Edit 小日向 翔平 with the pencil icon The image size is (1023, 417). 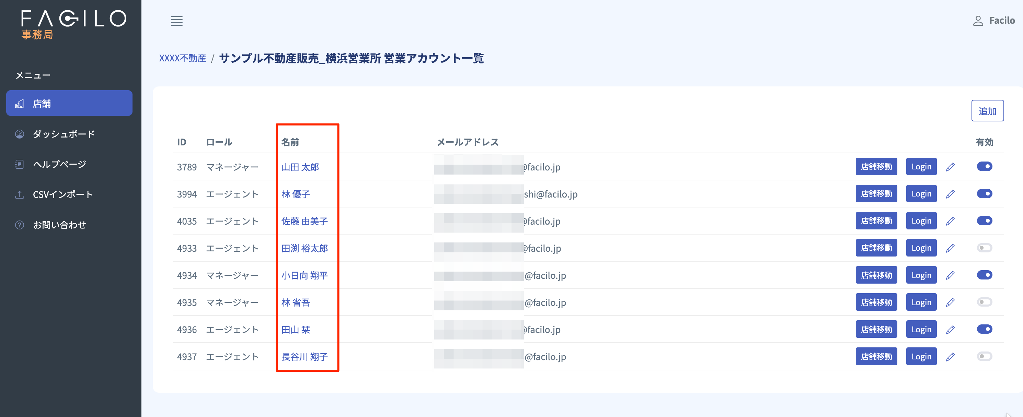coord(950,275)
